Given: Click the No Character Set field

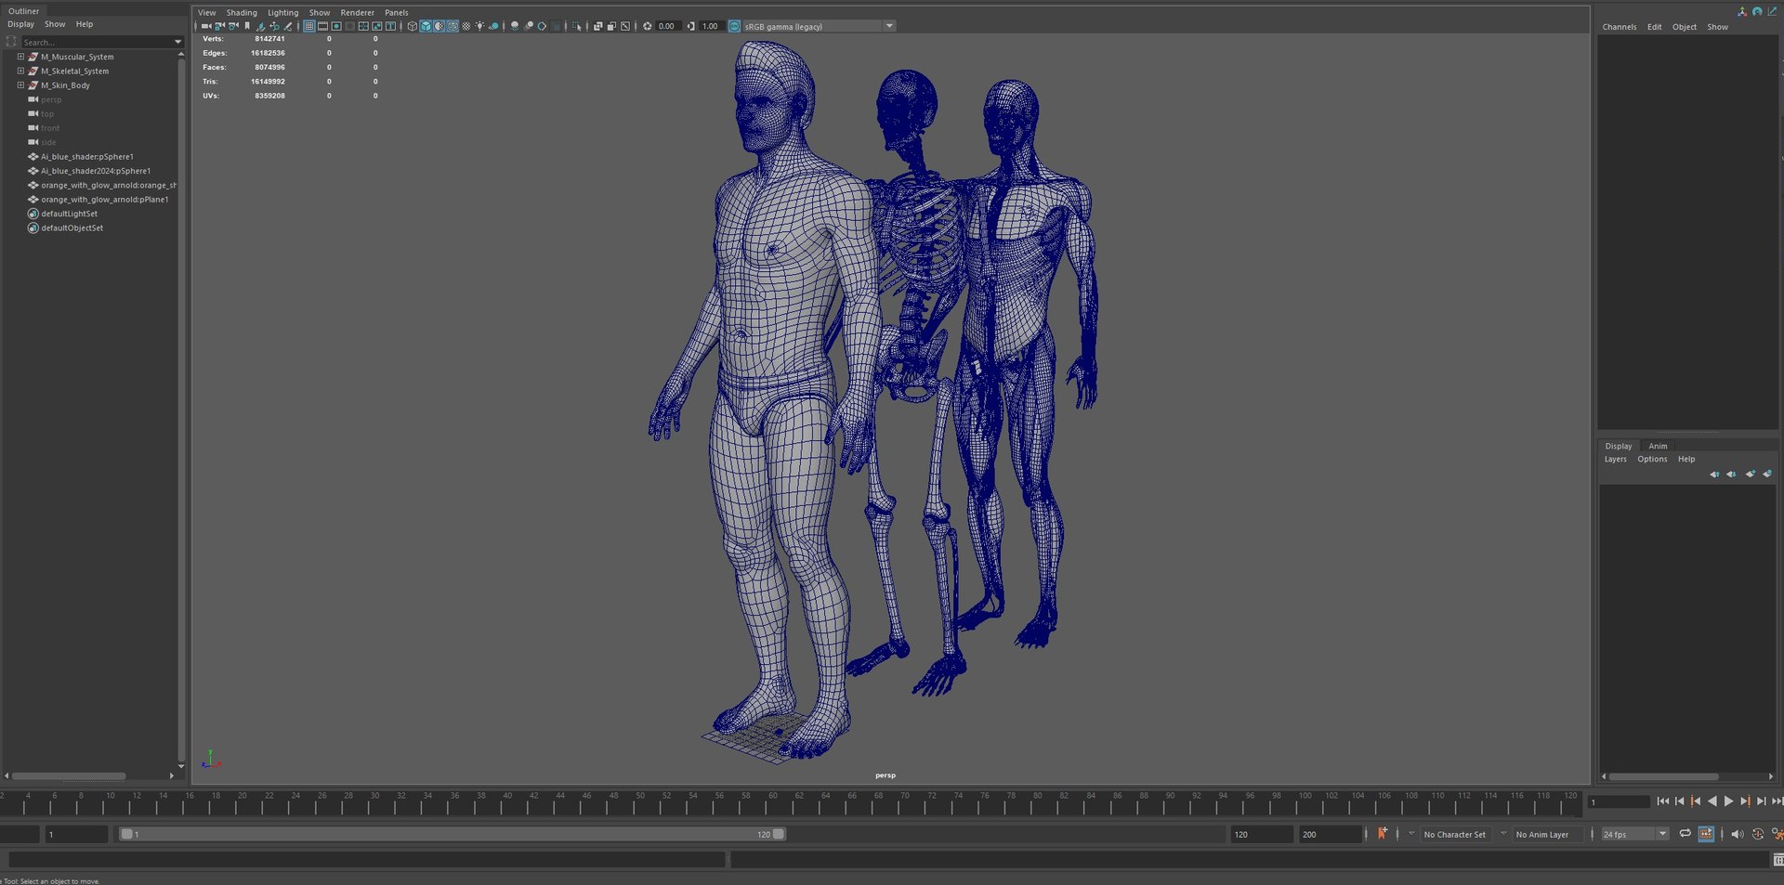Looking at the screenshot, I should coord(1455,834).
